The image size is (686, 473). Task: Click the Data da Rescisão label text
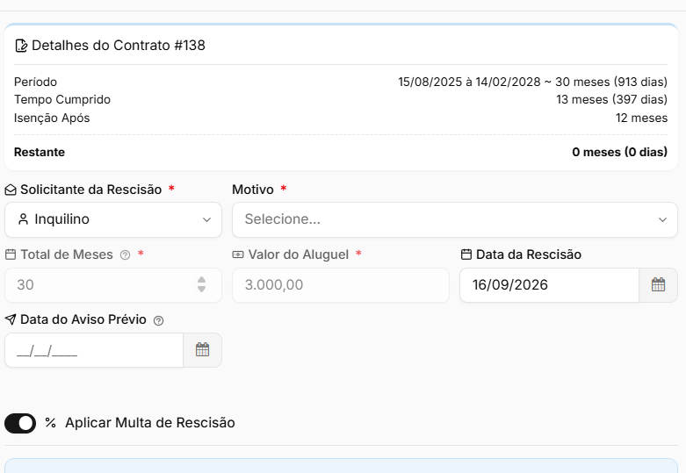(x=529, y=254)
